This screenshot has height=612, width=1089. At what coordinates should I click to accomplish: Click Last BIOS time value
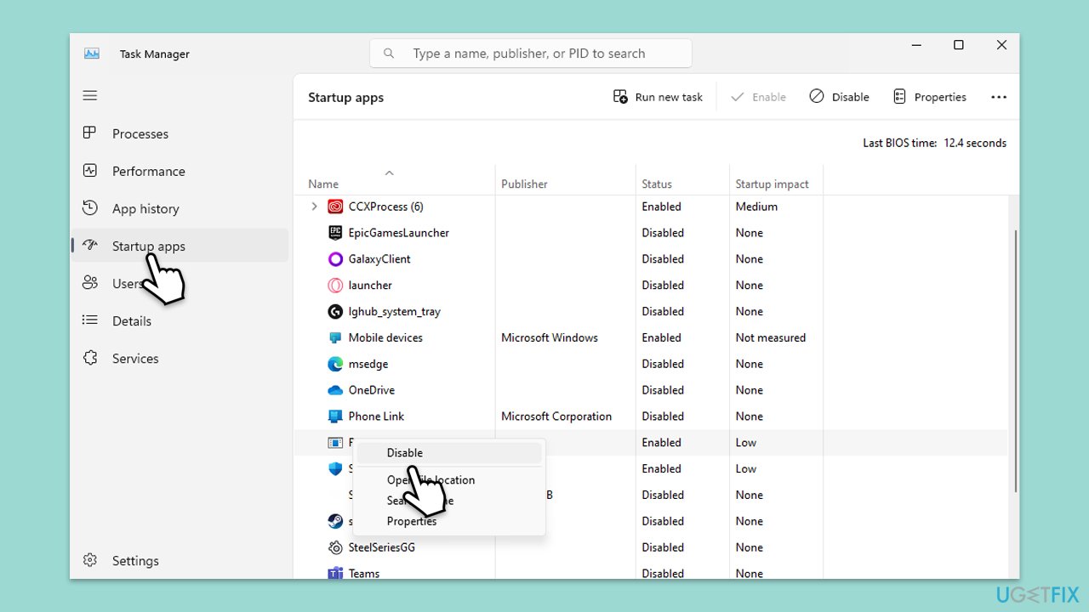click(975, 143)
